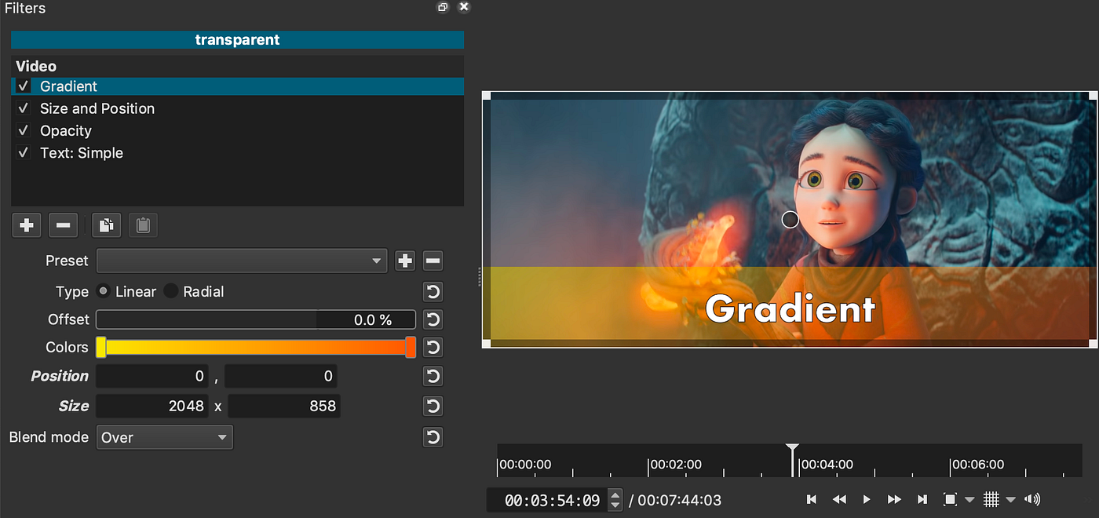Reset the gradient Type to default
This screenshot has width=1099, height=518.
(x=433, y=292)
